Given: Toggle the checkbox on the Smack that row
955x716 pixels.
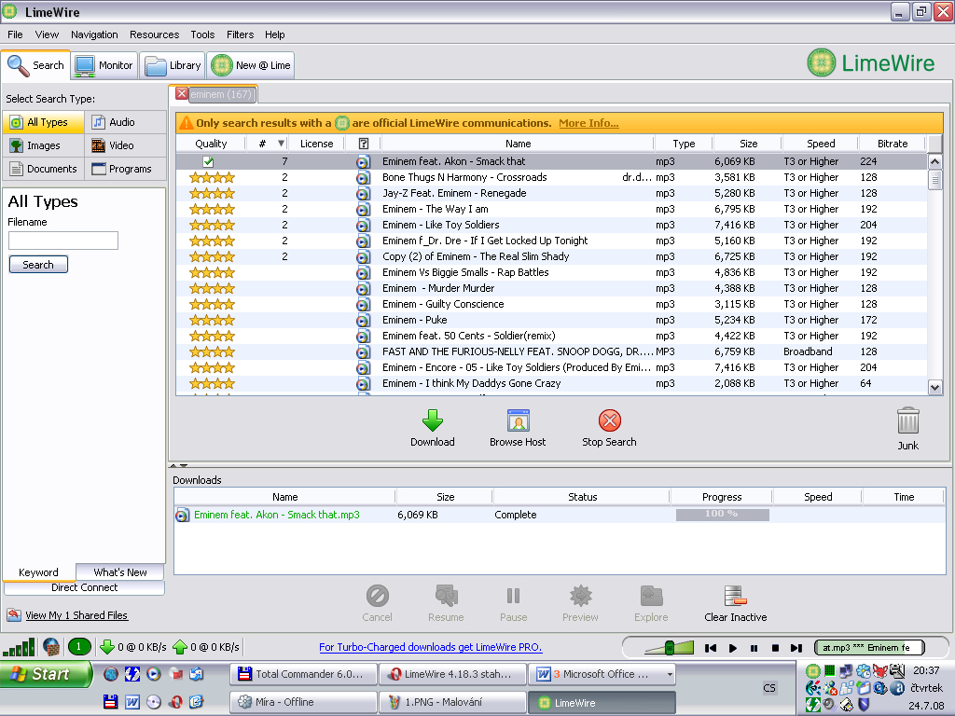Looking at the screenshot, I should click(209, 161).
